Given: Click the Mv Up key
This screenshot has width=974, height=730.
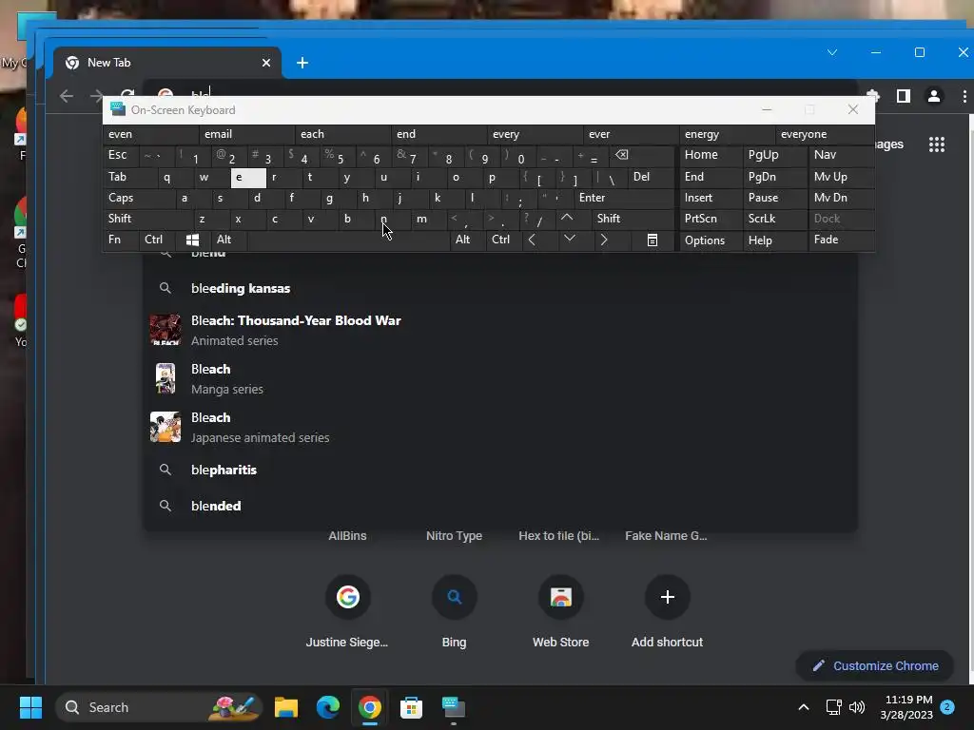Looking at the screenshot, I should 841,177.
